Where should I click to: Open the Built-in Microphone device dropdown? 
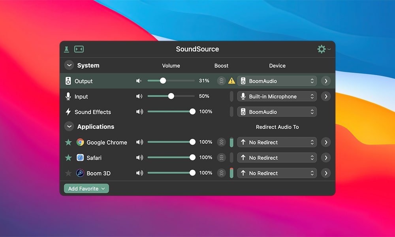click(276, 96)
